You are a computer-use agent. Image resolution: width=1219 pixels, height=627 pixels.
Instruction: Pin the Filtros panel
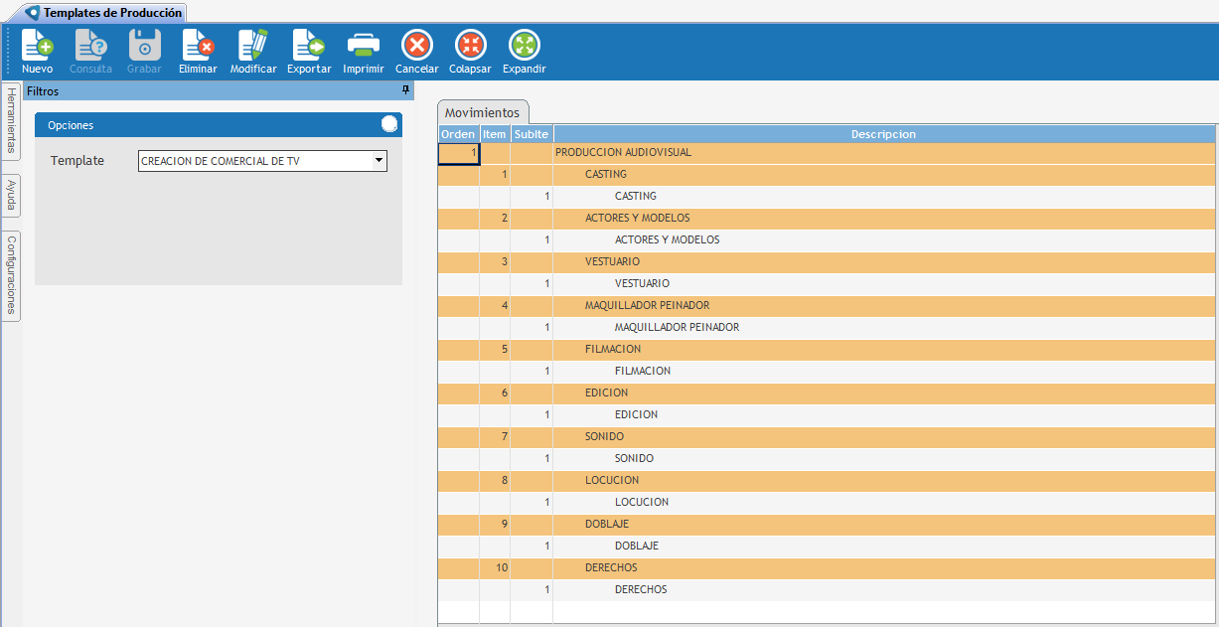click(x=405, y=90)
